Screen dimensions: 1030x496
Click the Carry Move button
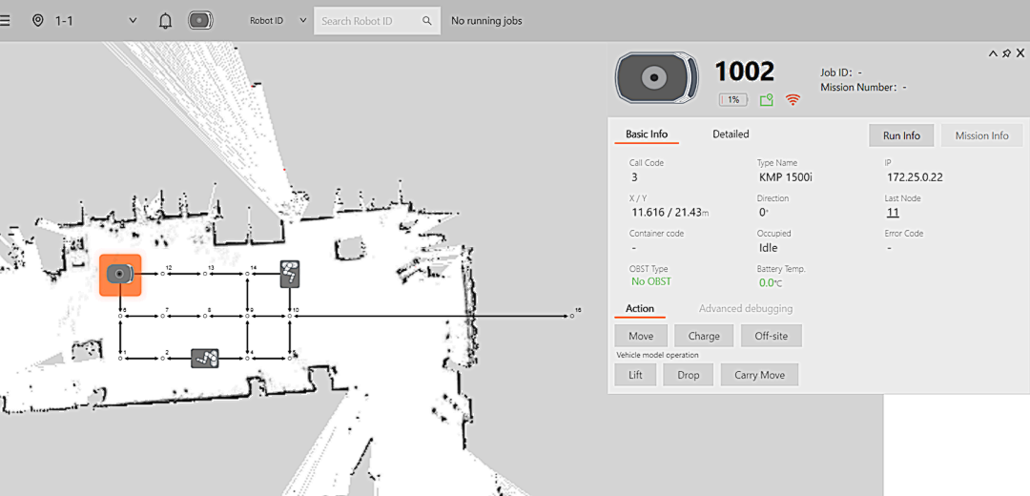(759, 375)
